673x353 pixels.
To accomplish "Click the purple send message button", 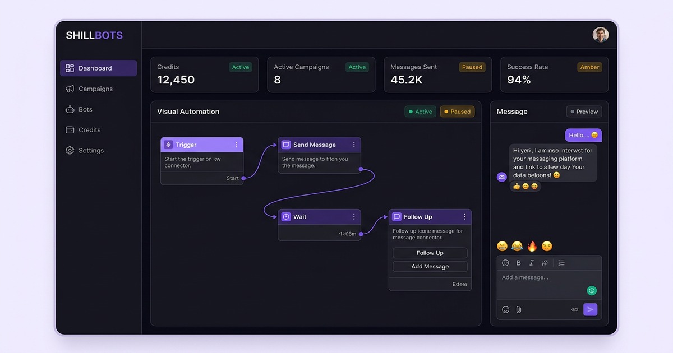I will [590, 309].
